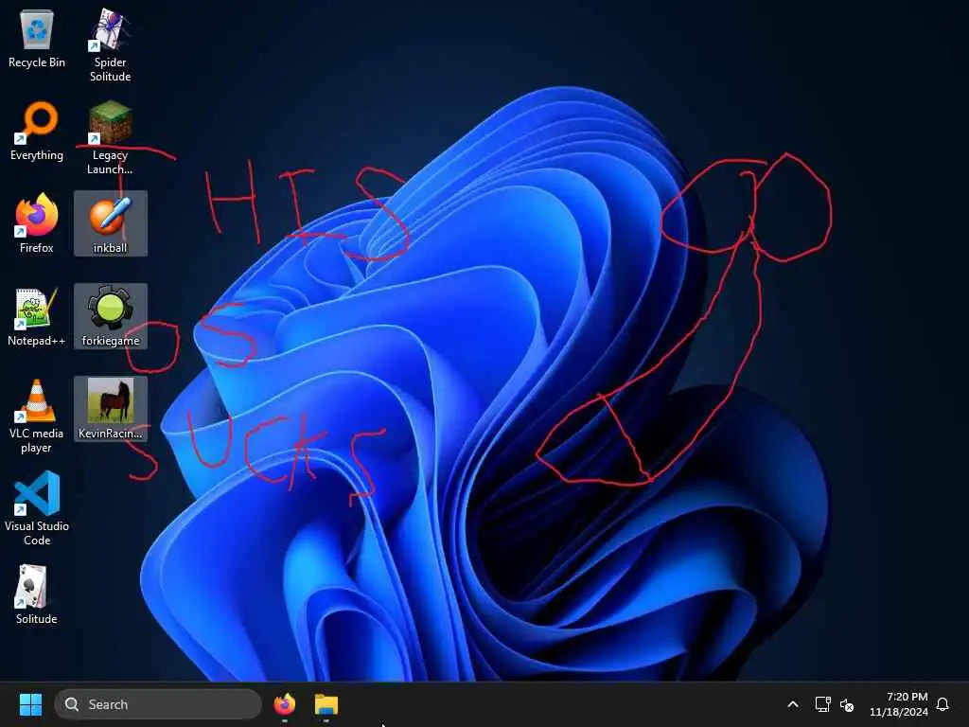The image size is (969, 727).
Task: Open Visual Studio Code shortcut
Action: (37, 508)
